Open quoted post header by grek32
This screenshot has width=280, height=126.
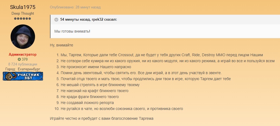click(x=89, y=20)
